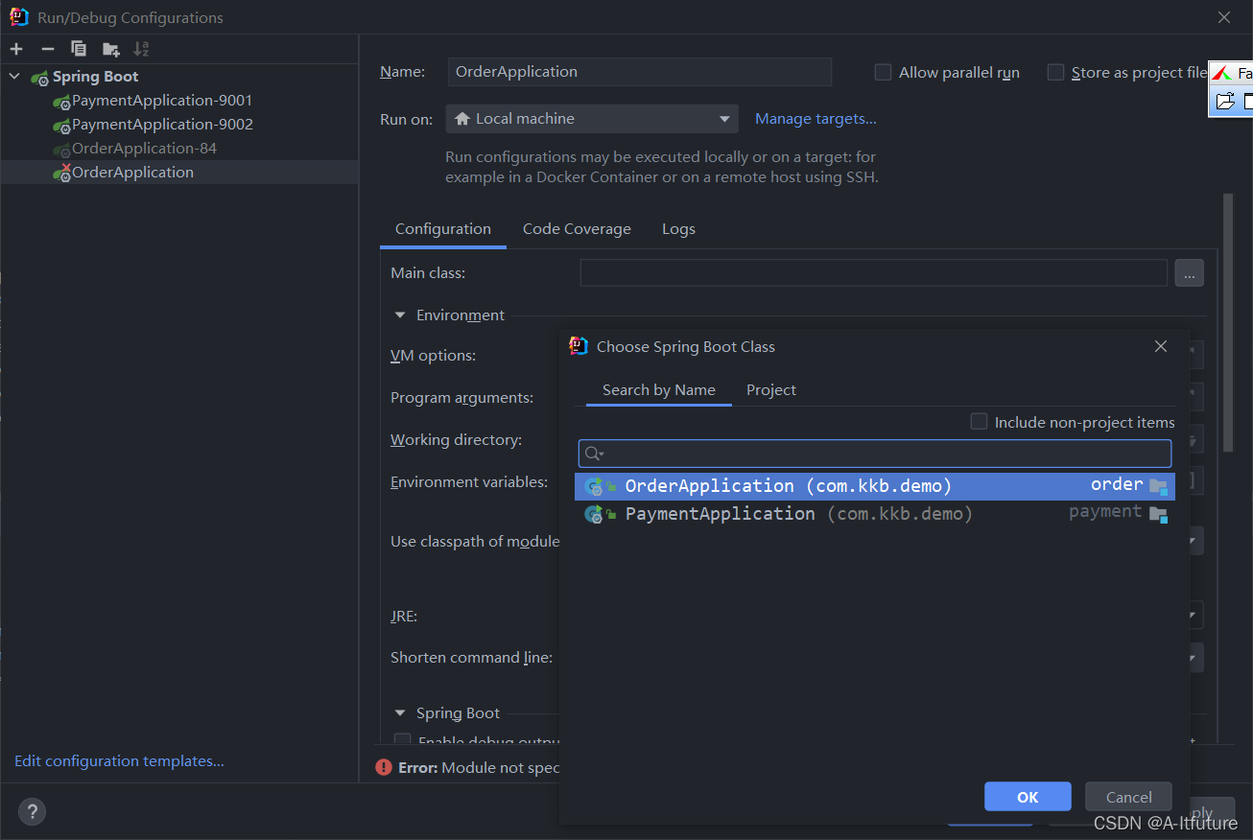The image size is (1253, 840).
Task: Click the Working directory label
Action: tap(456, 440)
